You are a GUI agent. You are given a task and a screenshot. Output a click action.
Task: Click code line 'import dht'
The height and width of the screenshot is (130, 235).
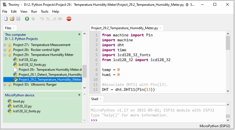pos(113,45)
